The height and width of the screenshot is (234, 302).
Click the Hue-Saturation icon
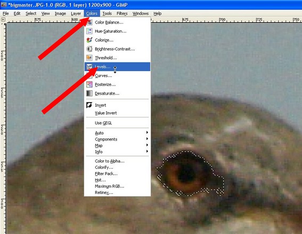pos(89,31)
